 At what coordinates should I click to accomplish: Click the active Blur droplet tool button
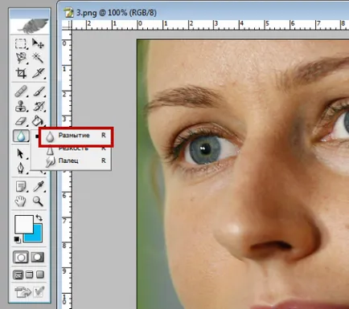pyautogui.click(x=21, y=136)
